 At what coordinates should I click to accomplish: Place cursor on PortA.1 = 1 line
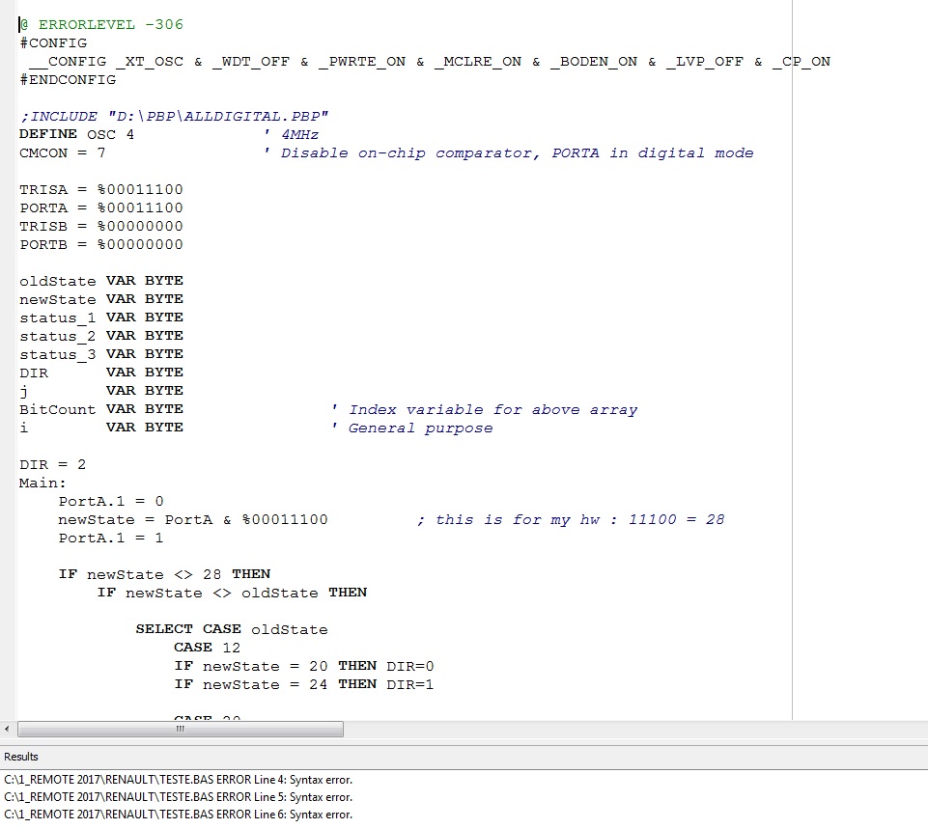coord(111,538)
